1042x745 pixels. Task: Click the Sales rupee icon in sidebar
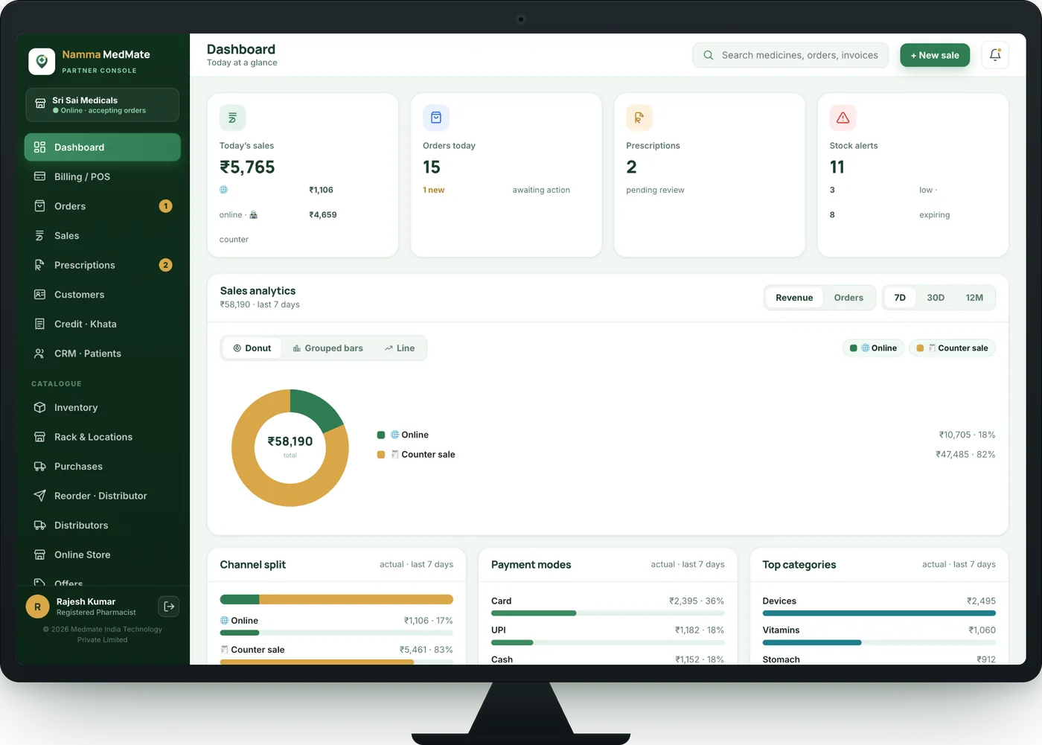[x=40, y=236]
